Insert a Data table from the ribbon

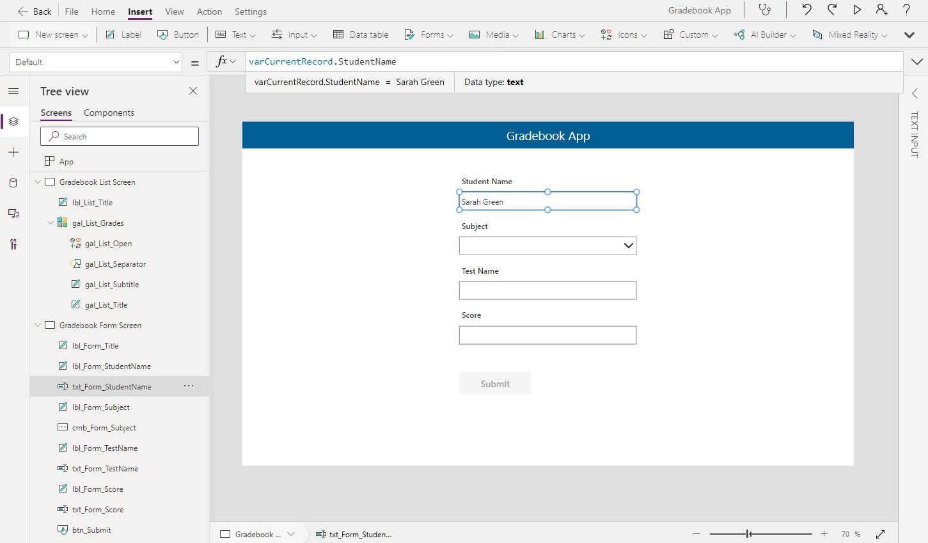(361, 35)
